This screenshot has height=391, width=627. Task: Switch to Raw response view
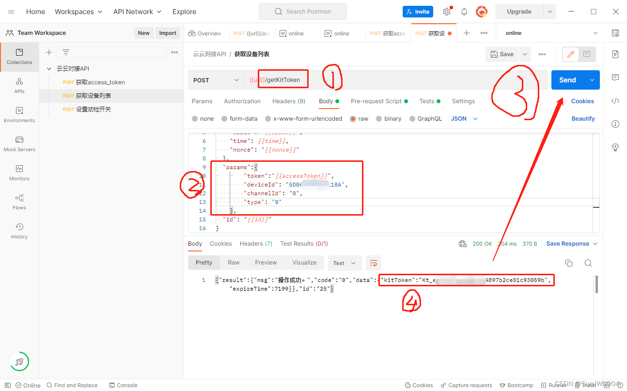click(234, 263)
